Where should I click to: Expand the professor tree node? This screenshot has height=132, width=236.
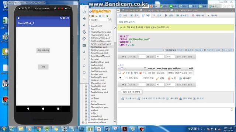[86, 98]
